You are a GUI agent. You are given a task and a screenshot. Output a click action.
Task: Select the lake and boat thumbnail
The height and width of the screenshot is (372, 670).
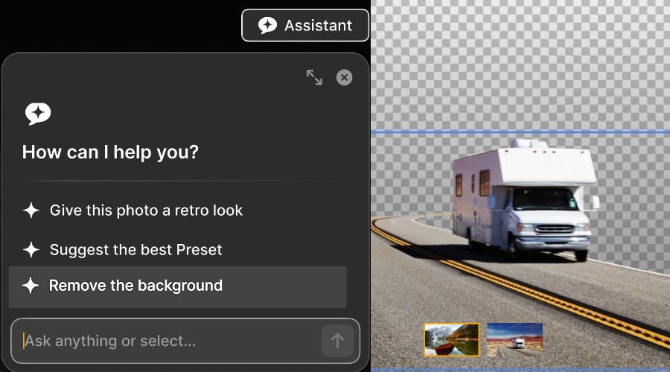point(452,339)
